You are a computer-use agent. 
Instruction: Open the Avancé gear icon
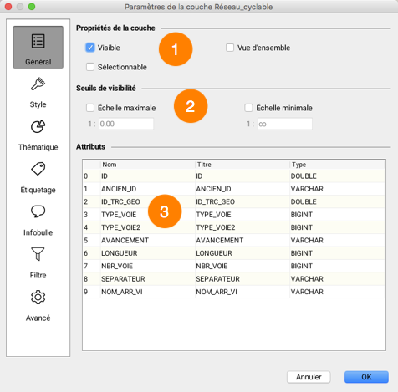pyautogui.click(x=38, y=298)
